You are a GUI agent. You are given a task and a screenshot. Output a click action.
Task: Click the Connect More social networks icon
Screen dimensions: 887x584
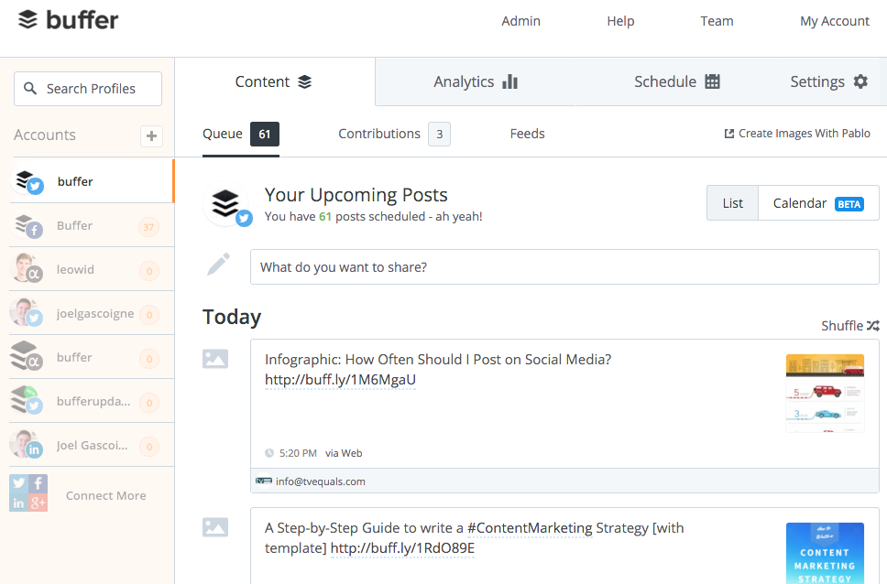tap(28, 493)
